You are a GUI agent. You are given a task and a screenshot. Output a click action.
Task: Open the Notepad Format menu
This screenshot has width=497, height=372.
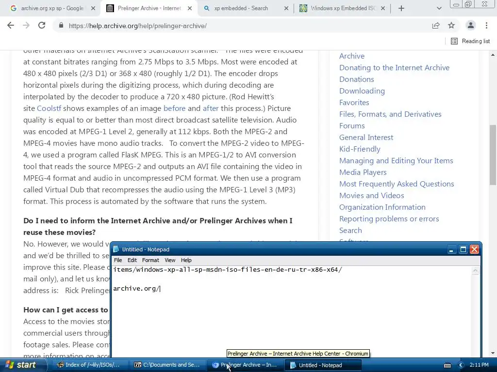pyautogui.click(x=150, y=260)
